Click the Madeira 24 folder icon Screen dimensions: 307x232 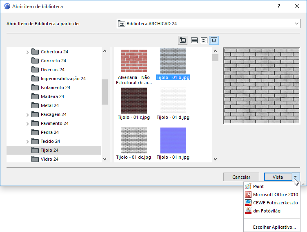click(x=35, y=96)
